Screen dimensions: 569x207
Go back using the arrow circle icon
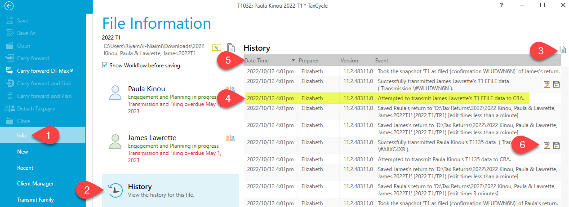(8, 6)
